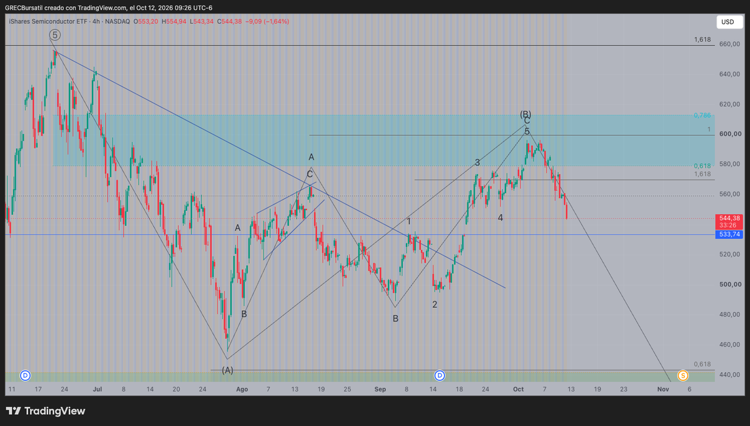
Task: Click the Sep month label on time axis
Action: click(x=380, y=389)
